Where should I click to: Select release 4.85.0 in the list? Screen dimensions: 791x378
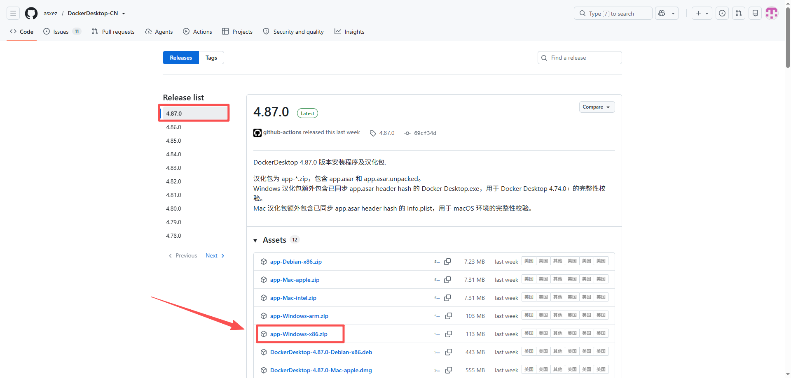tap(173, 141)
